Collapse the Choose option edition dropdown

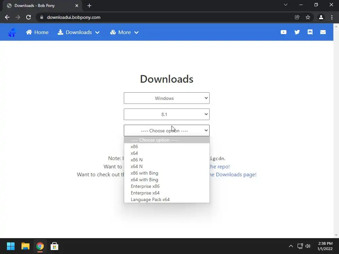(x=167, y=130)
